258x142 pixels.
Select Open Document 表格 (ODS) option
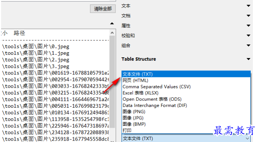tap(186, 99)
